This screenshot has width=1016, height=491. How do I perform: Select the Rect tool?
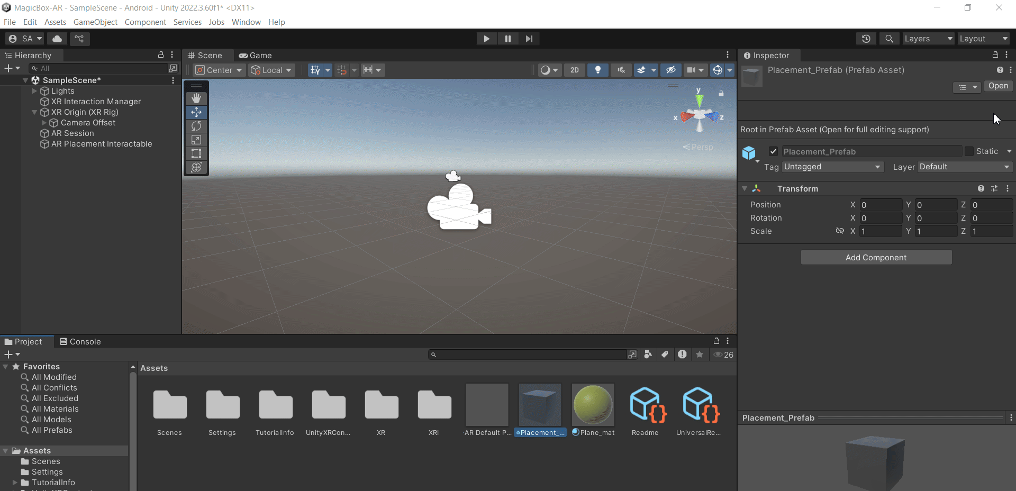(196, 154)
